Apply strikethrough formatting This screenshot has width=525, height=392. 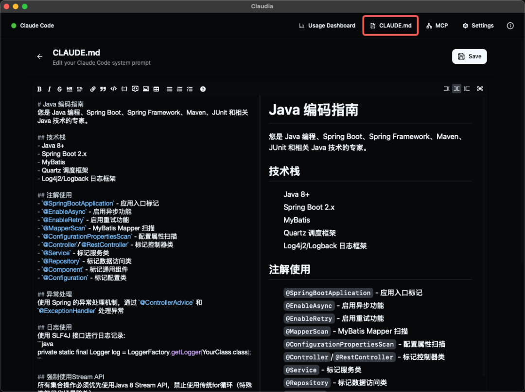(x=59, y=89)
